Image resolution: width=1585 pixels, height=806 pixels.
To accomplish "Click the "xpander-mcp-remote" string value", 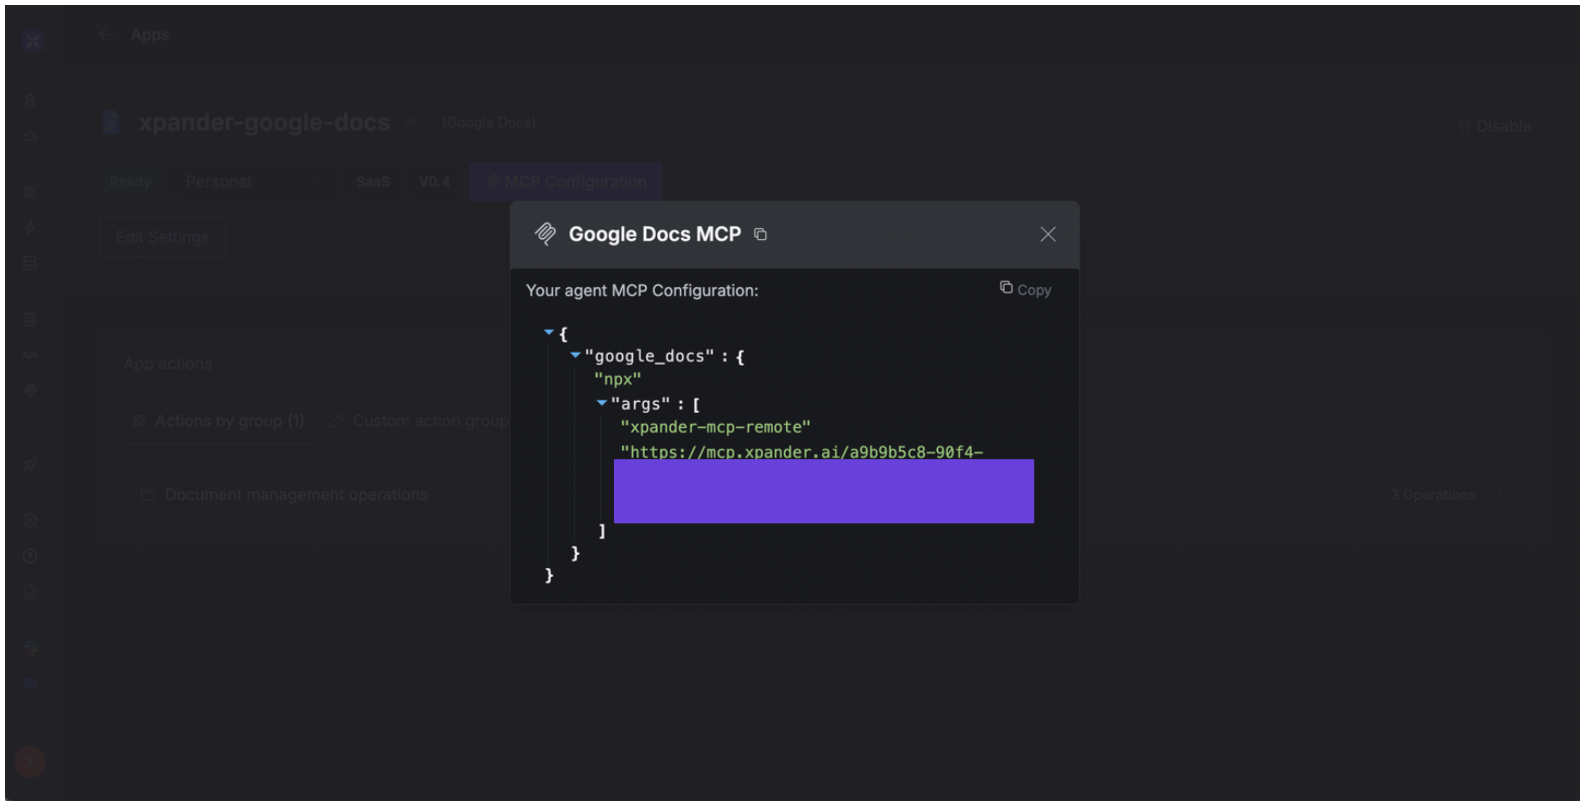I will click(715, 427).
